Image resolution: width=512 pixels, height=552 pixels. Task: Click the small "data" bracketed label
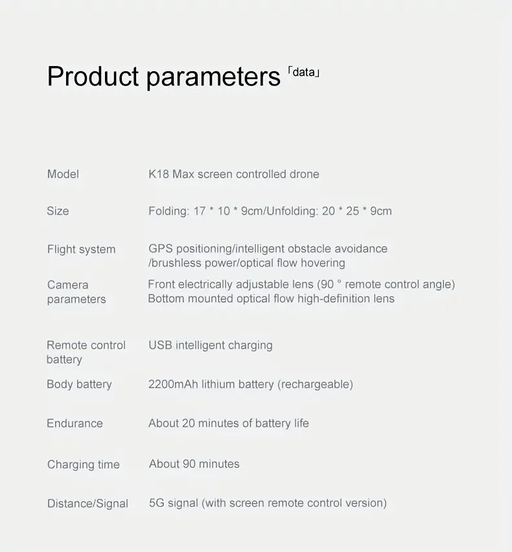tap(303, 72)
